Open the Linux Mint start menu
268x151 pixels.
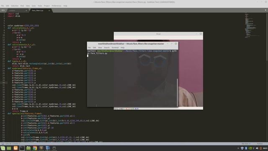pyautogui.click(x=3, y=148)
